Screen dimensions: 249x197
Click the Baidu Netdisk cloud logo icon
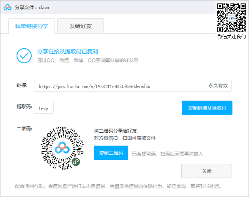pos(8,7)
